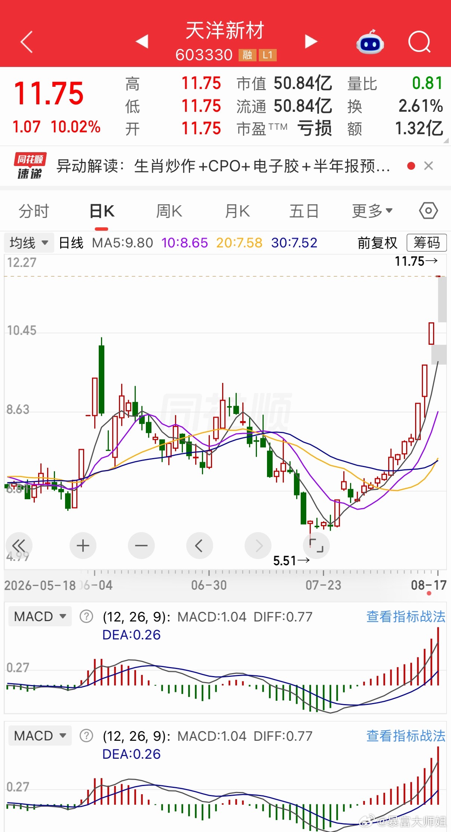451x832 pixels.
Task: Click help icon beside first MACD
Action: tap(86, 616)
